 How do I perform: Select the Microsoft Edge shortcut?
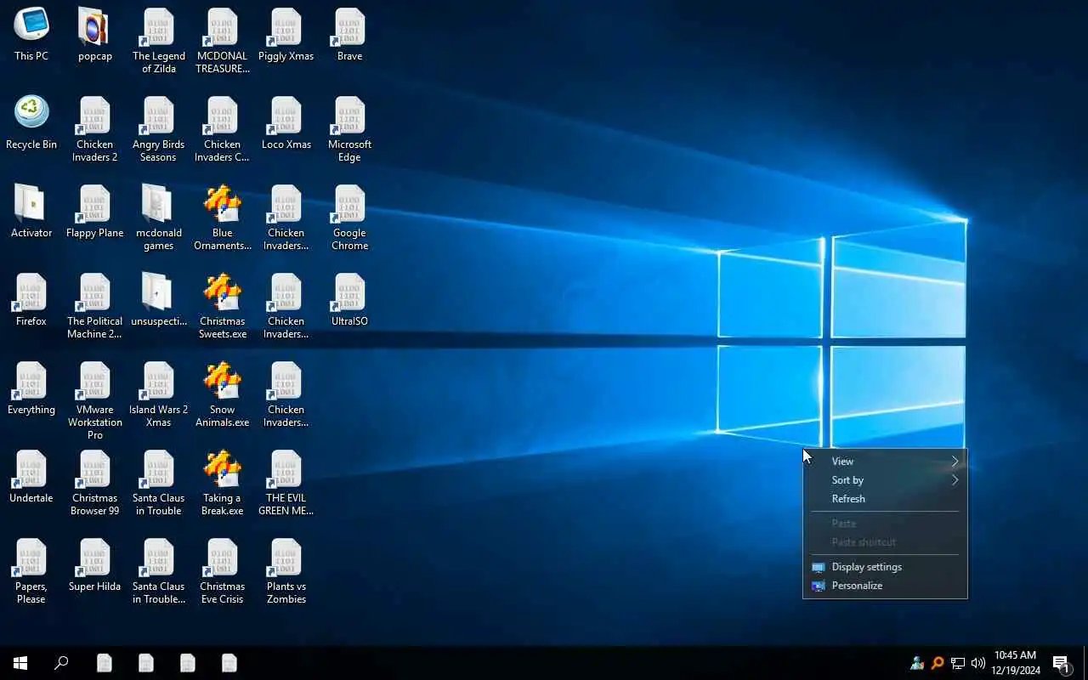click(x=350, y=129)
